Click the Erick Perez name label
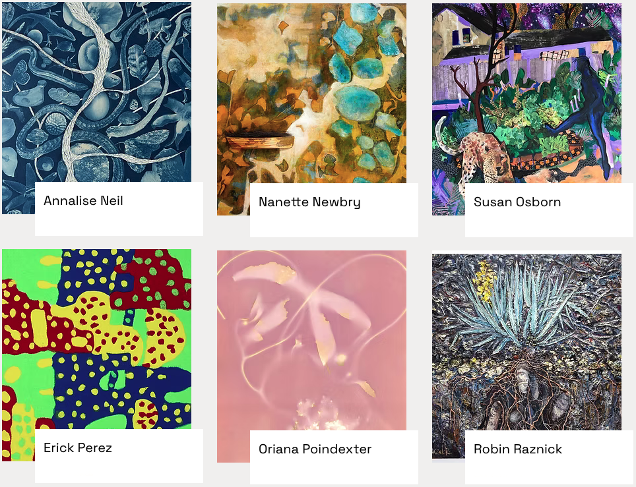 (78, 447)
